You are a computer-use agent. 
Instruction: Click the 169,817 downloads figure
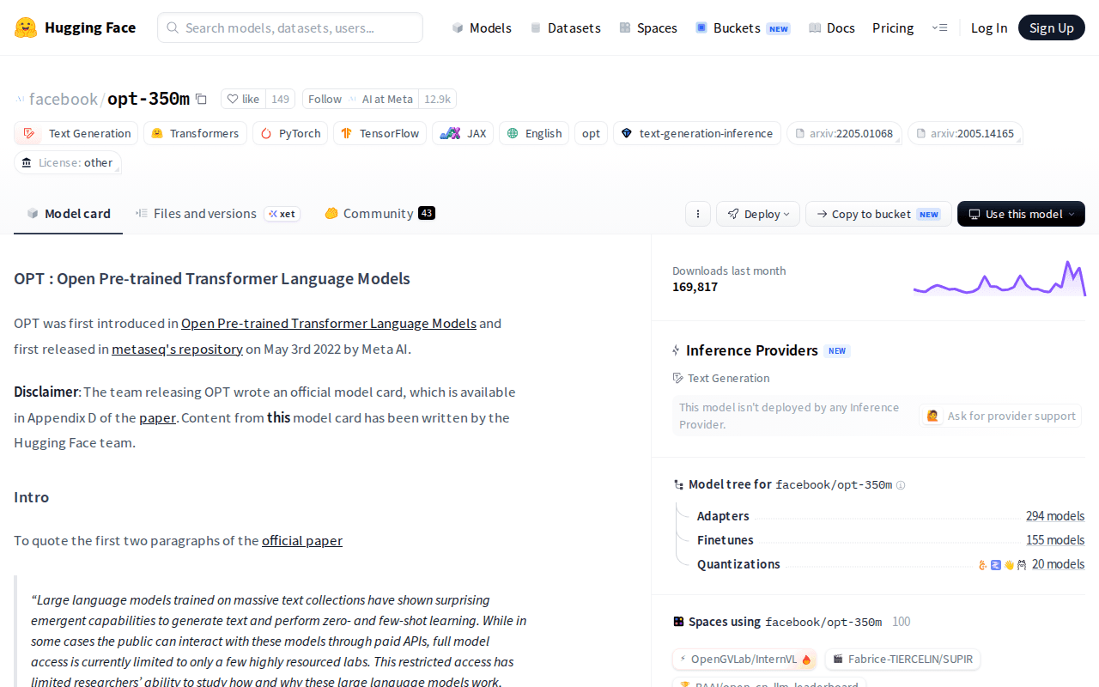pos(695,287)
